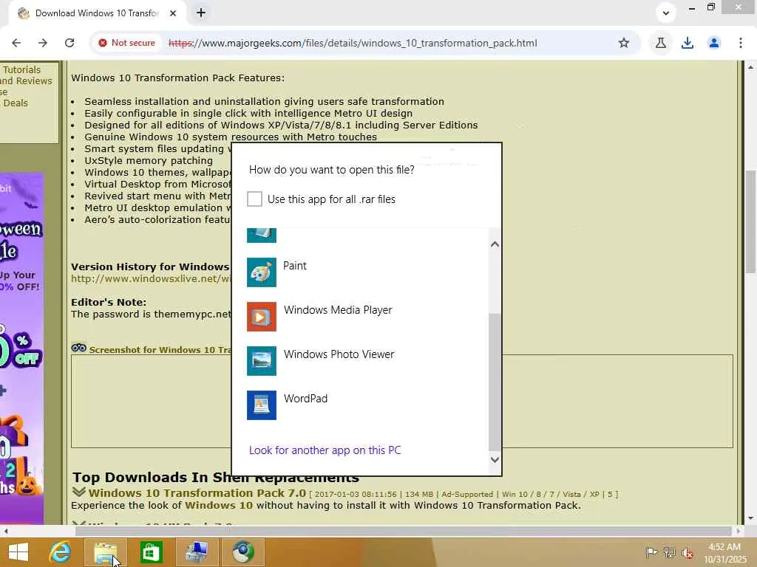
Task: Switch to Chrome taskbar icon
Action: [x=242, y=552]
